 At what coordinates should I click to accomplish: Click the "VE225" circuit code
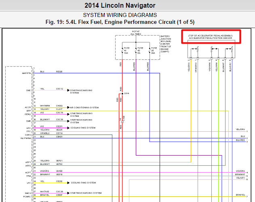pos(59,130)
